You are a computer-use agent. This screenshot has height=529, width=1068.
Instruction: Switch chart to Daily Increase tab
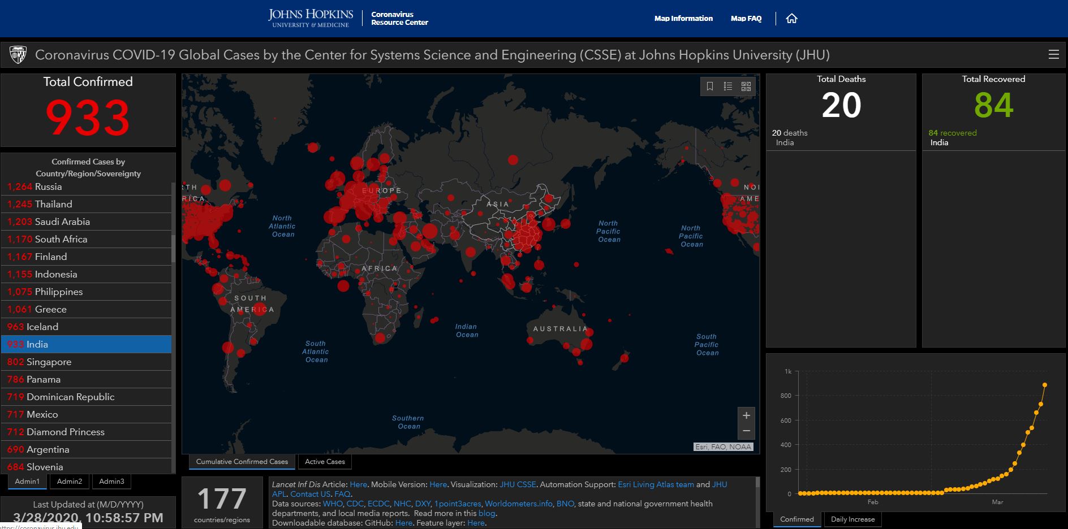click(852, 519)
